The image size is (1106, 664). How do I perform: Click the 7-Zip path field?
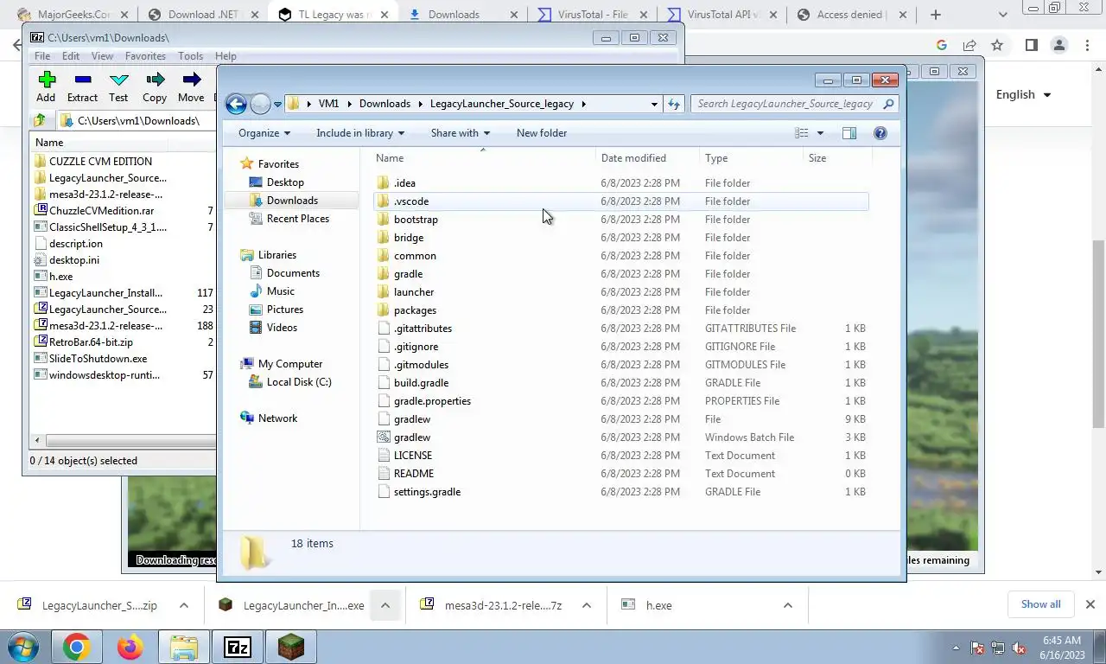(138, 120)
